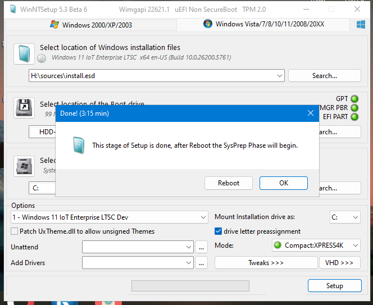
Task: Expand the Windows 11 IoT Enterprise LTSC Dev edition dropdown
Action: pos(203,217)
